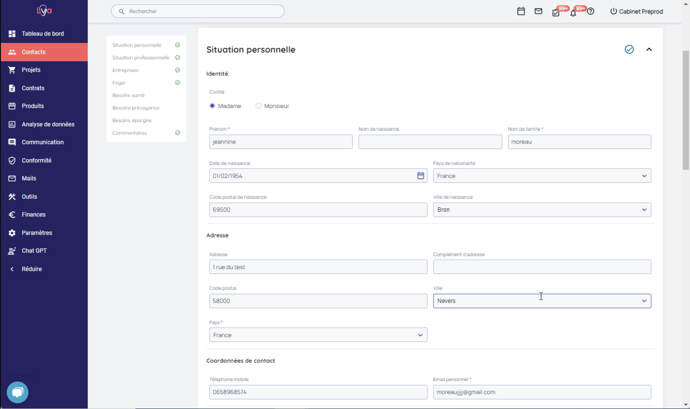Click the scrollbar down arrow

tap(686, 405)
